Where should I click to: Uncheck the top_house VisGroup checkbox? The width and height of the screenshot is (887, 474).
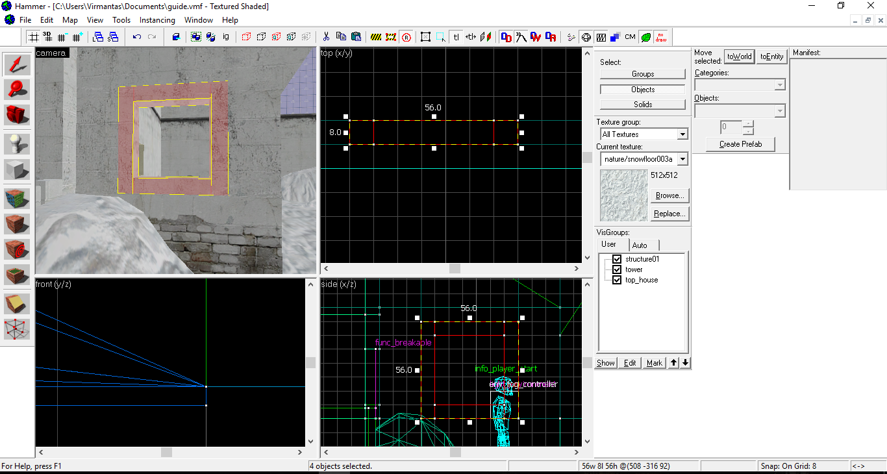(617, 280)
